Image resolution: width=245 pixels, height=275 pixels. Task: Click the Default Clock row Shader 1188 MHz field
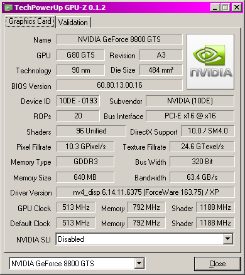click(215, 223)
